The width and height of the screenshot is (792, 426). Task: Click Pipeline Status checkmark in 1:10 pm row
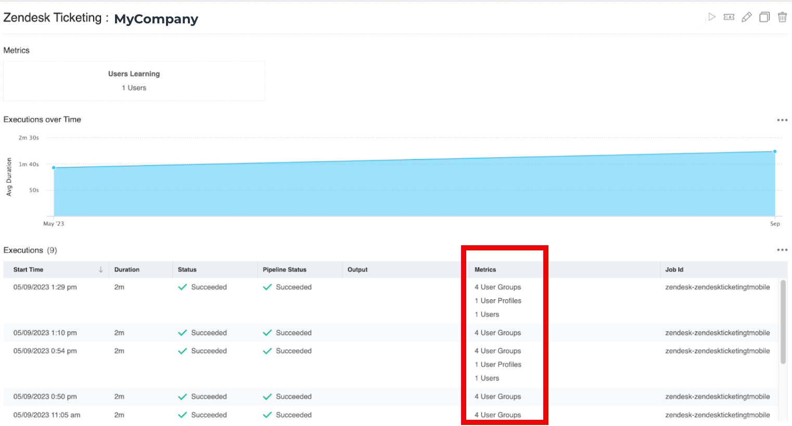[x=267, y=332]
